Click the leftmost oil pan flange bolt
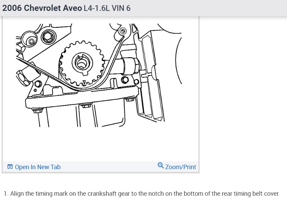287x210 pixels. pyautogui.click(x=38, y=110)
